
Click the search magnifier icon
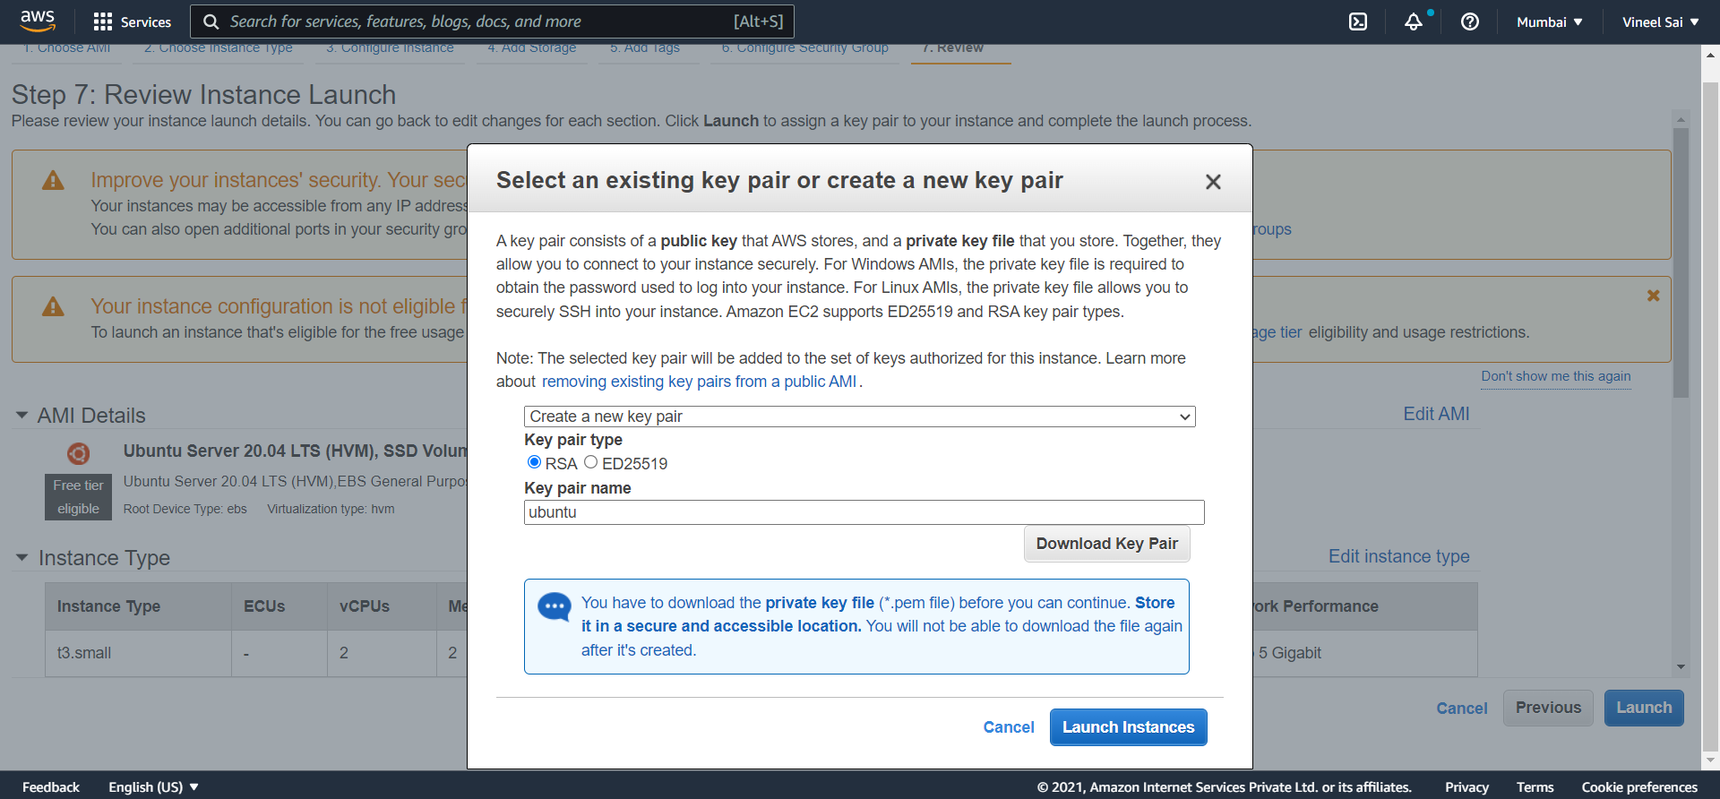click(210, 21)
